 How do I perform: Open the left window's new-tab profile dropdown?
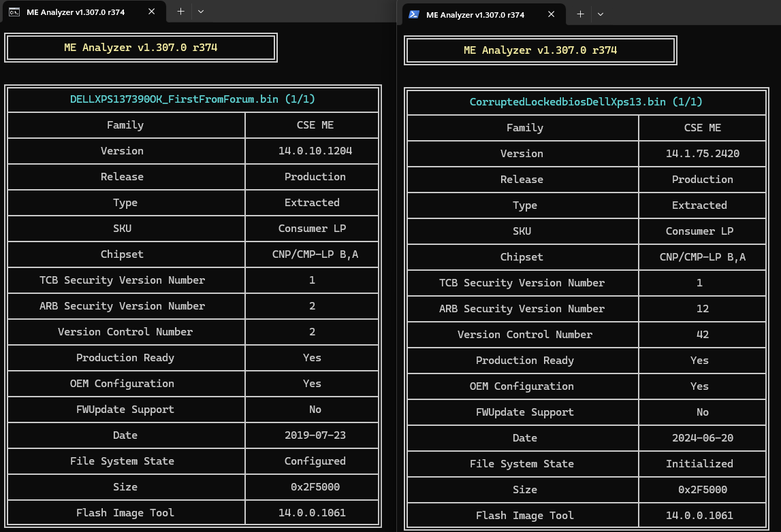click(201, 12)
